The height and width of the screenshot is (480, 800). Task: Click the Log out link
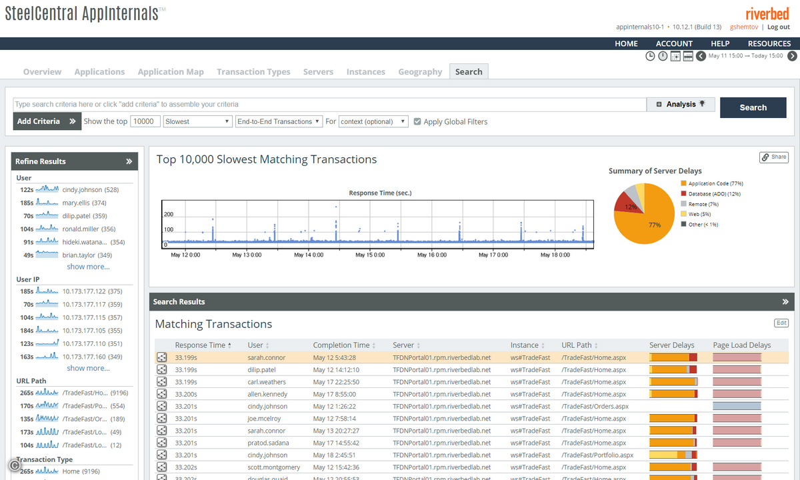pos(779,27)
